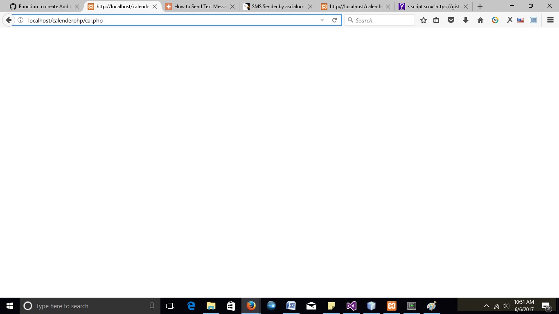
Task: Open the Firefox hamburger menu
Action: (x=550, y=20)
